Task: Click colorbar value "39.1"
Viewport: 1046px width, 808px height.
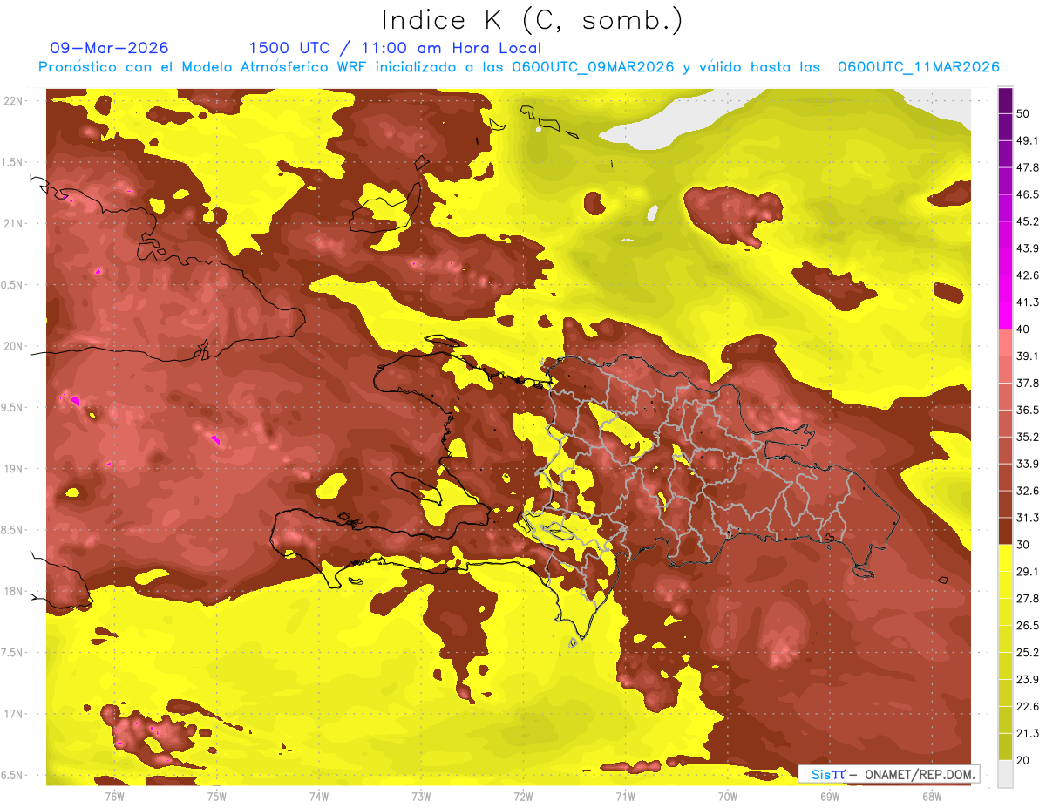Action: tap(1028, 356)
